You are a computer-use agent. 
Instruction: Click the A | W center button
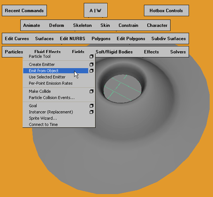(x=96, y=10)
